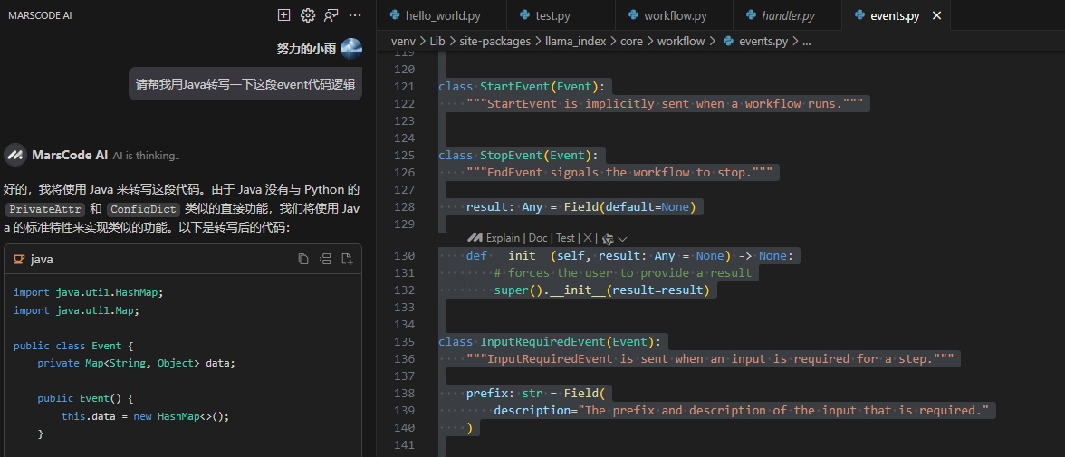Open the workflow.py editor tab
The width and height of the screenshot is (1065, 457).
point(666,15)
